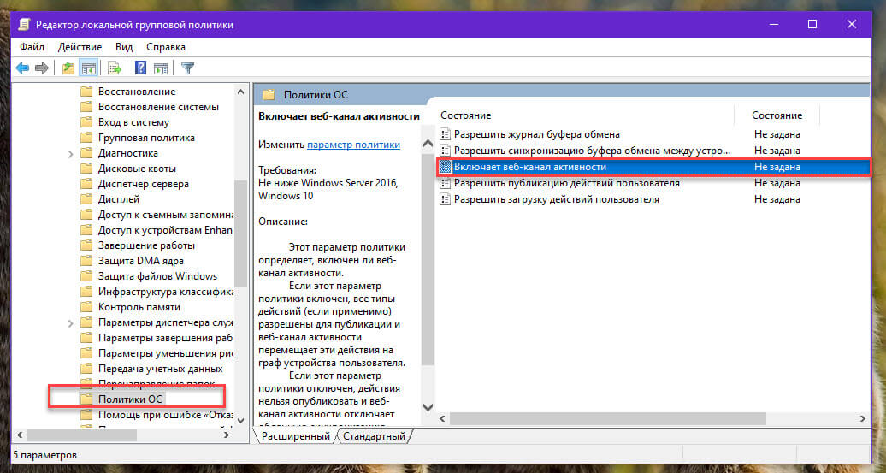Viewport: 886px width, 473px height.
Task: Expand the Параметры диспетчера tree node
Action: click(x=71, y=323)
